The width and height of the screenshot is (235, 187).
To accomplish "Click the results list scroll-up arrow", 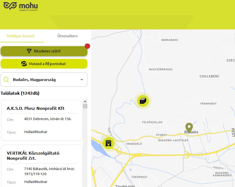I will click(85, 101).
